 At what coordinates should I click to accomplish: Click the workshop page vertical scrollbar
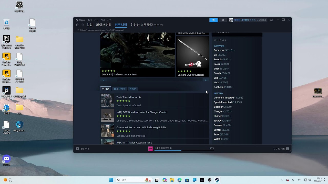290,76
